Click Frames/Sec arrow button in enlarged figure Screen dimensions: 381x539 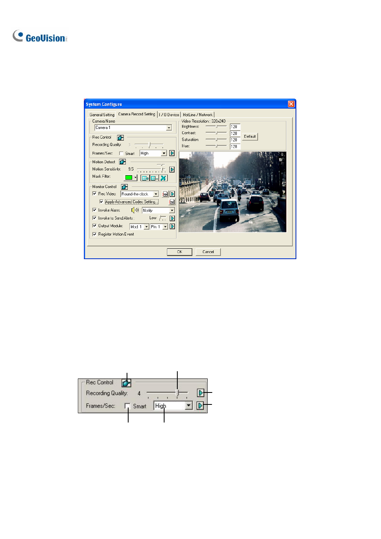[x=200, y=406]
